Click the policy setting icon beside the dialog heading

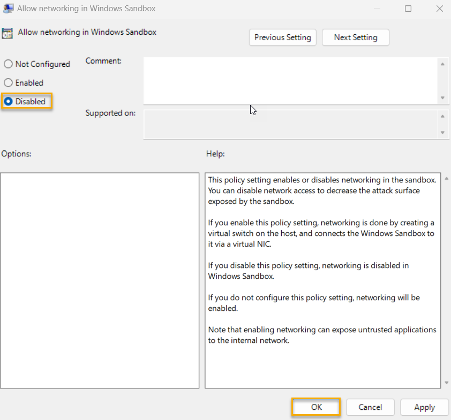[x=7, y=33]
